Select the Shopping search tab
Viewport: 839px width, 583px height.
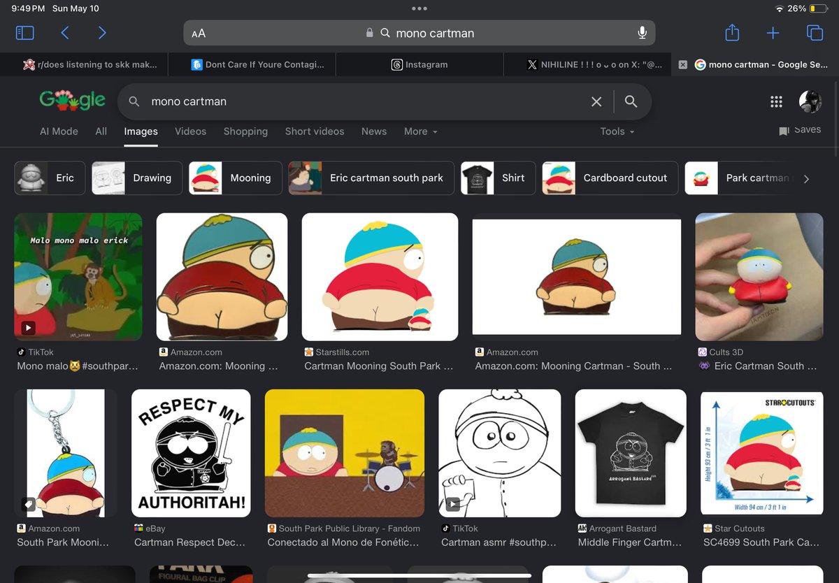(x=245, y=131)
